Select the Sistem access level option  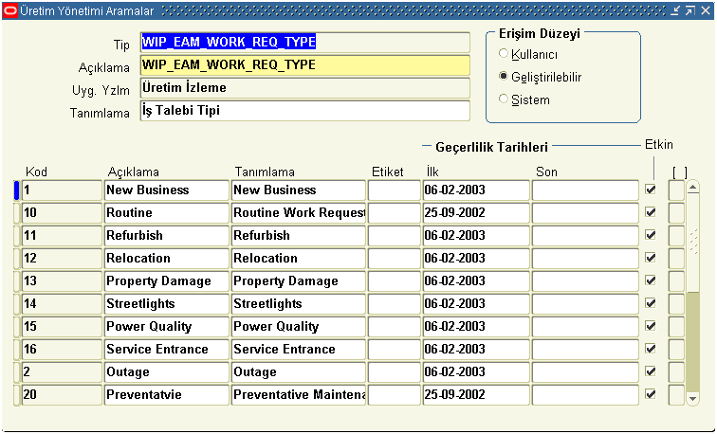(504, 99)
